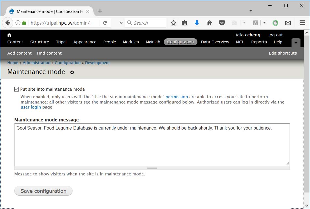Click the bookmark star icon
This screenshot has height=209, width=310.
coord(173,23)
